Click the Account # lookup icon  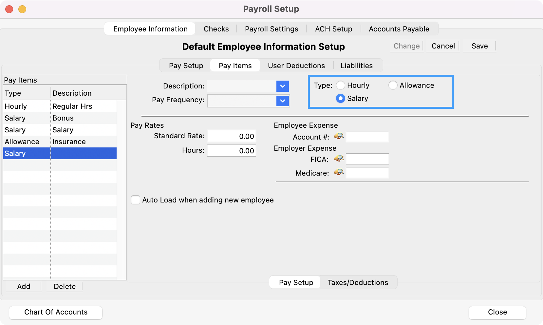click(339, 136)
